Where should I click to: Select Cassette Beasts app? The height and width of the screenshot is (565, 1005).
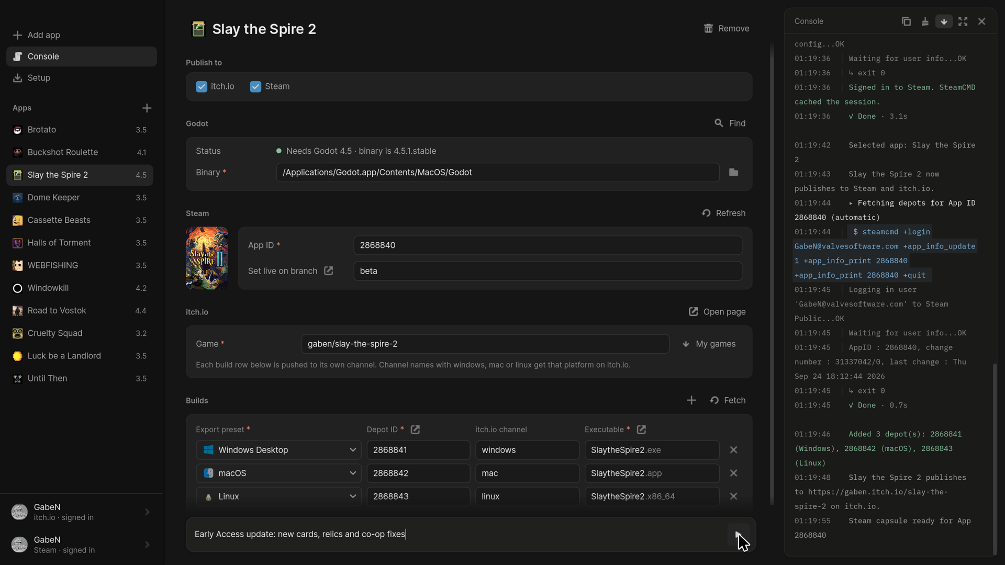80,220
